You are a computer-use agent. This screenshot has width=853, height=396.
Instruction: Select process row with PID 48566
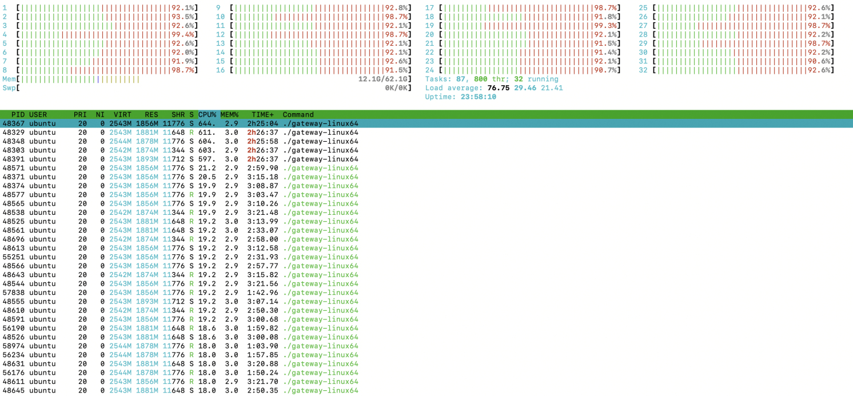click(x=426, y=266)
